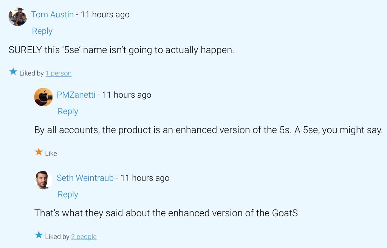View the '1 person' likes list
This screenshot has width=387, height=248.
point(59,73)
